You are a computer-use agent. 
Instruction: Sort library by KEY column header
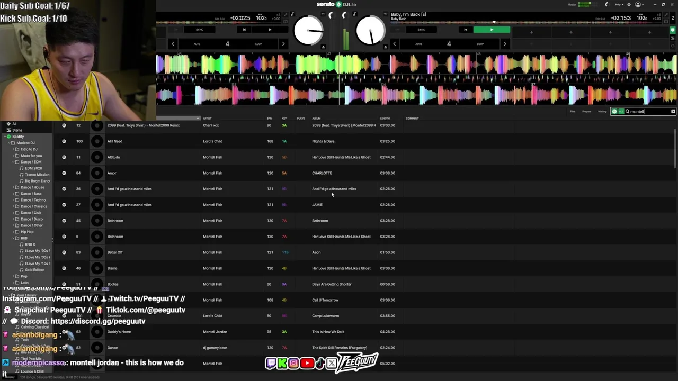pos(284,119)
